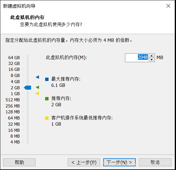Click the 32 MB label on the scale
This screenshot has height=170, width=176.
(x=14, y=124)
